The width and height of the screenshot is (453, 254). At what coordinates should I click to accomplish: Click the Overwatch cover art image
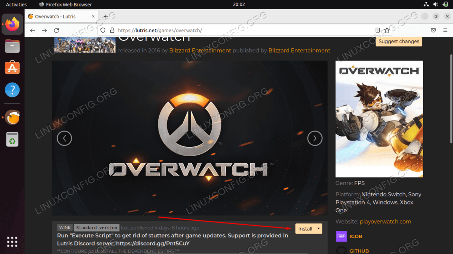click(379, 119)
